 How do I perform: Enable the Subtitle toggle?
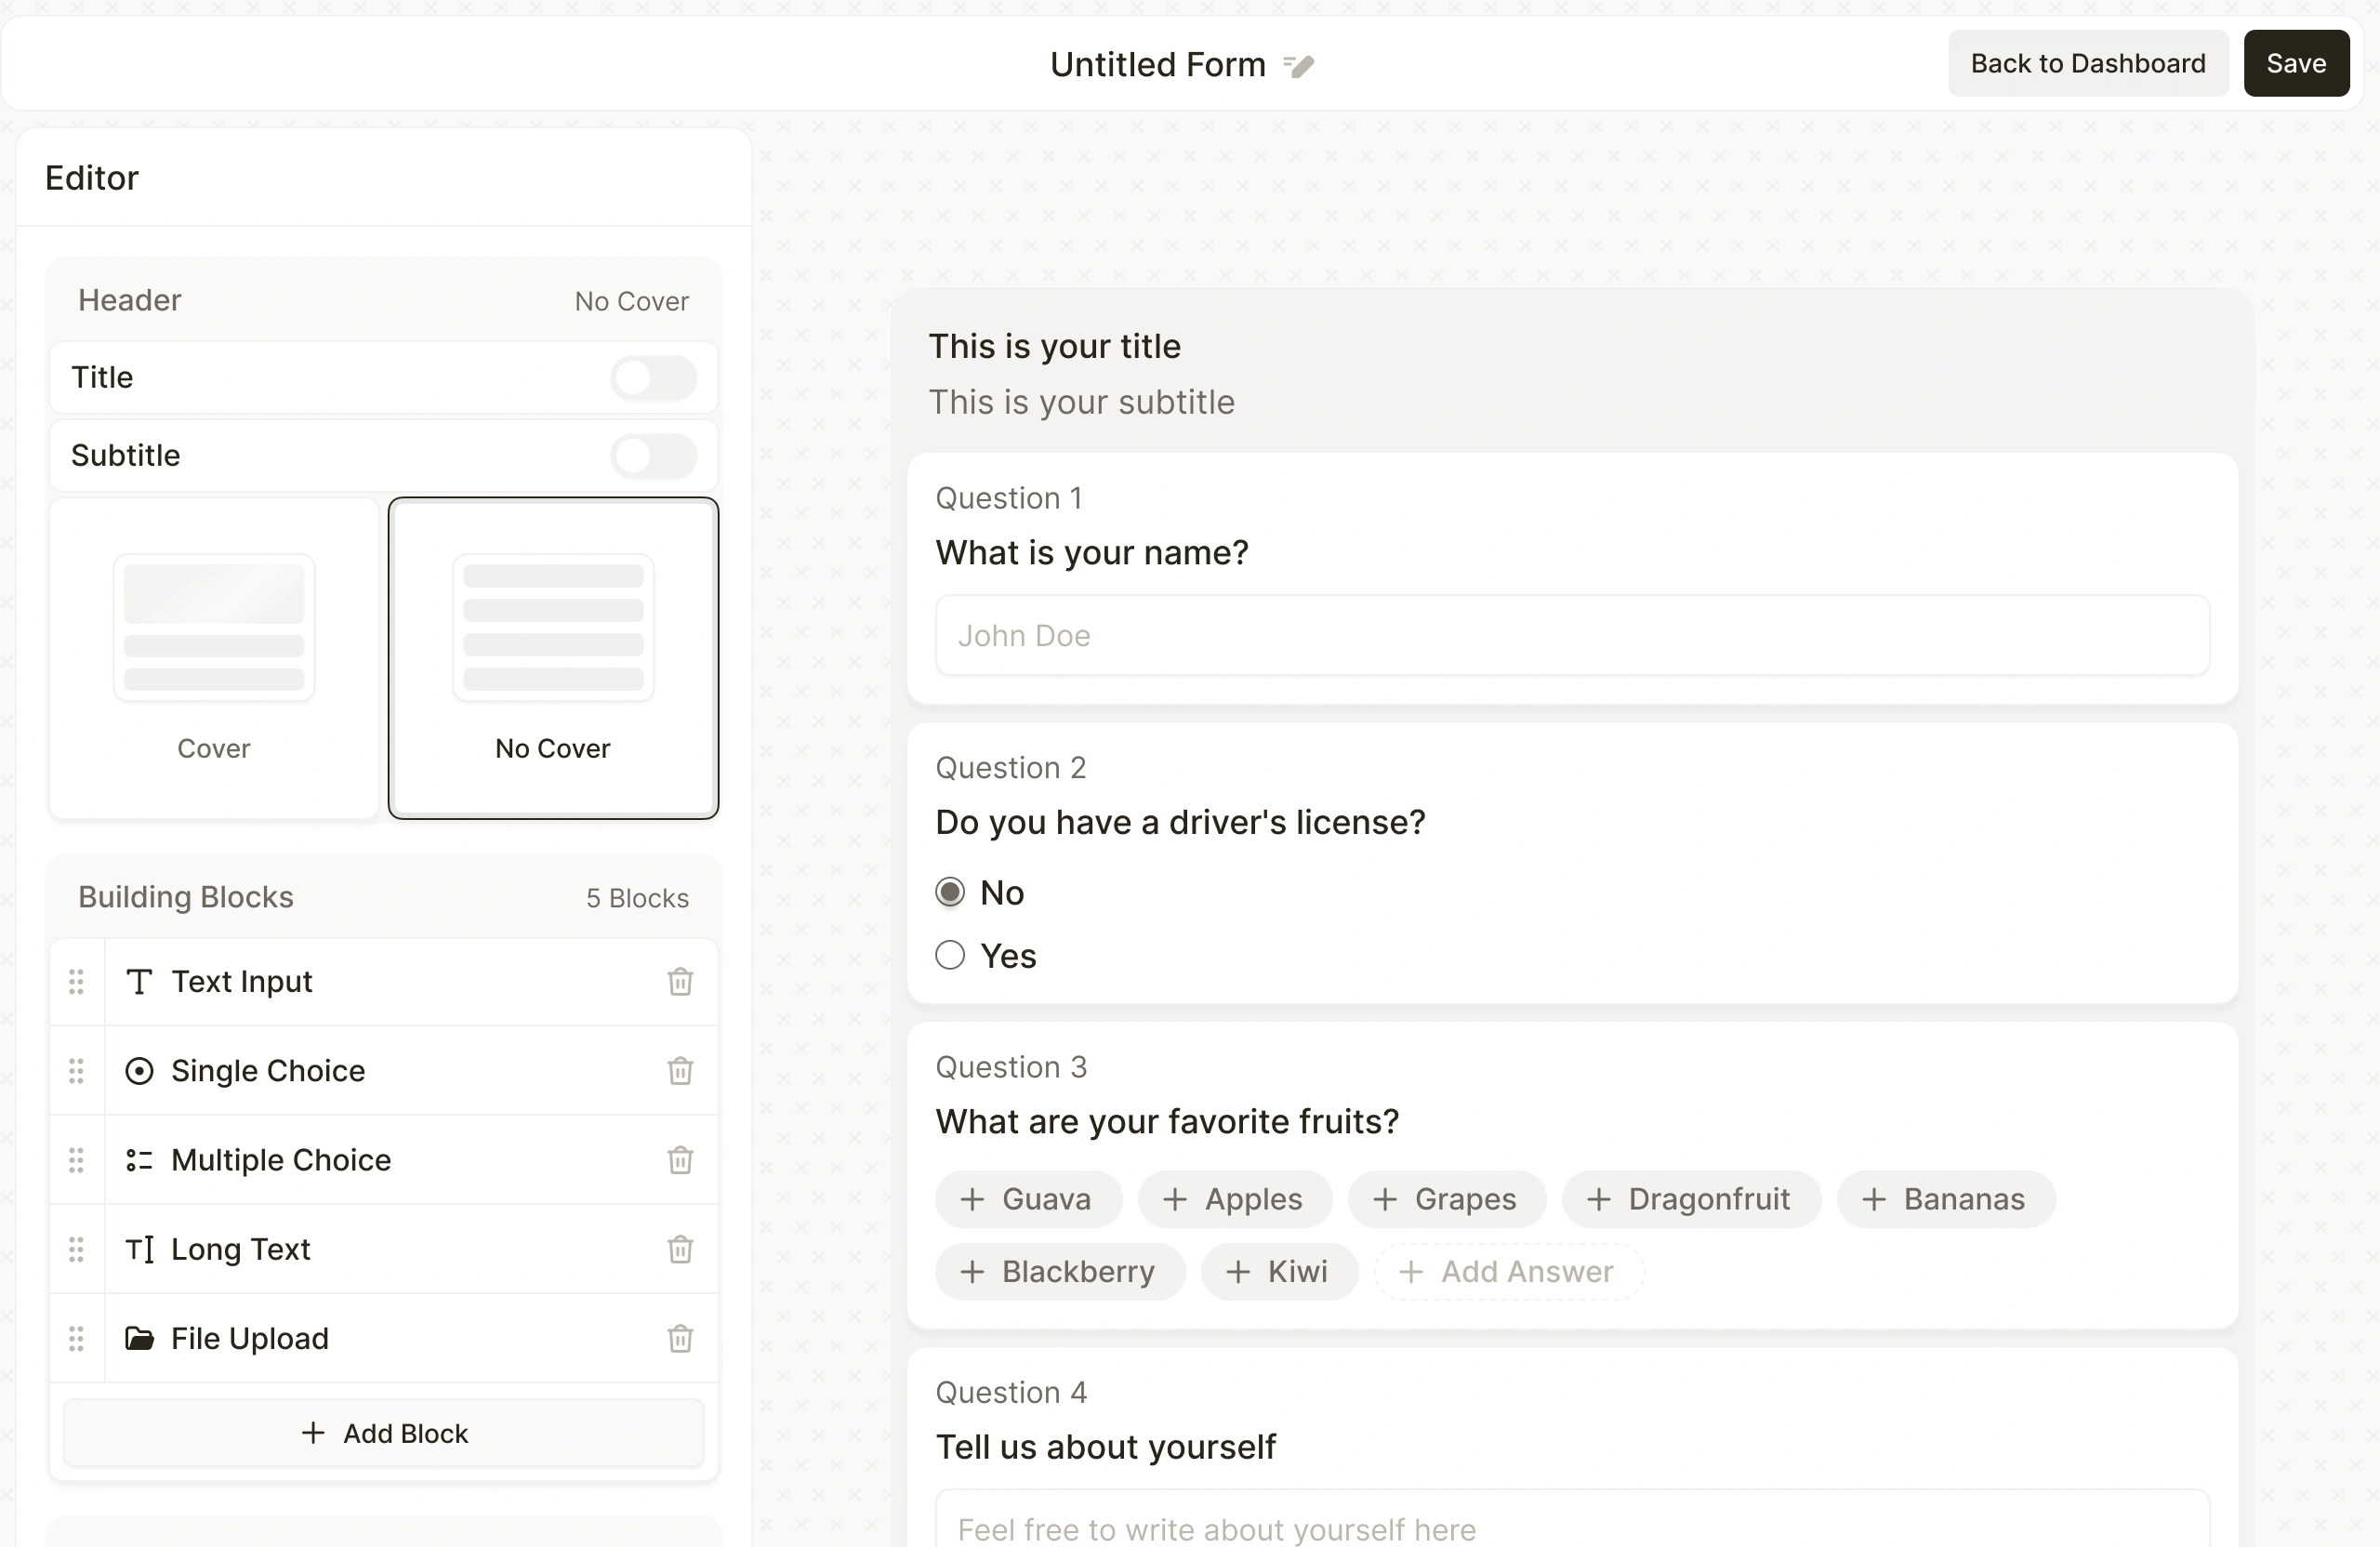pyautogui.click(x=653, y=456)
